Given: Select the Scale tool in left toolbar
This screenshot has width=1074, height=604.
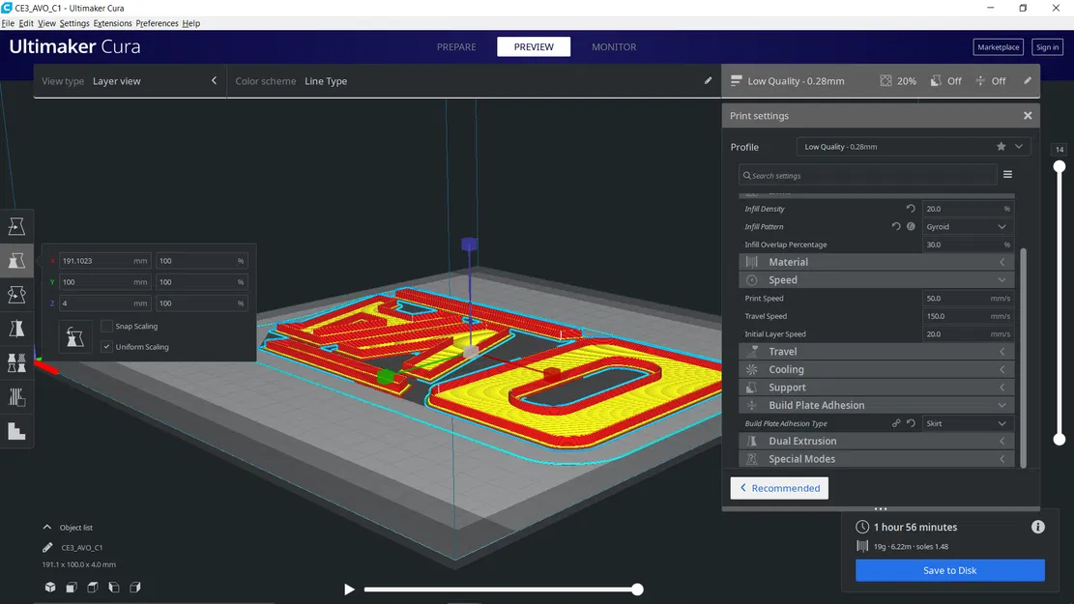Looking at the screenshot, I should 16,260.
